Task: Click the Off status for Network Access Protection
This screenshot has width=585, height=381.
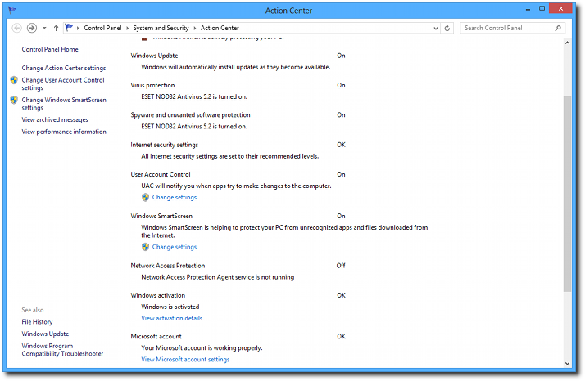Action: pyautogui.click(x=341, y=266)
